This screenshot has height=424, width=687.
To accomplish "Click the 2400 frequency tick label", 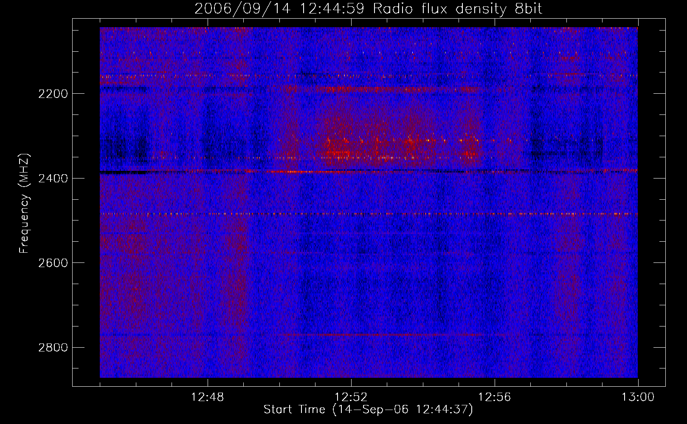I will (53, 178).
